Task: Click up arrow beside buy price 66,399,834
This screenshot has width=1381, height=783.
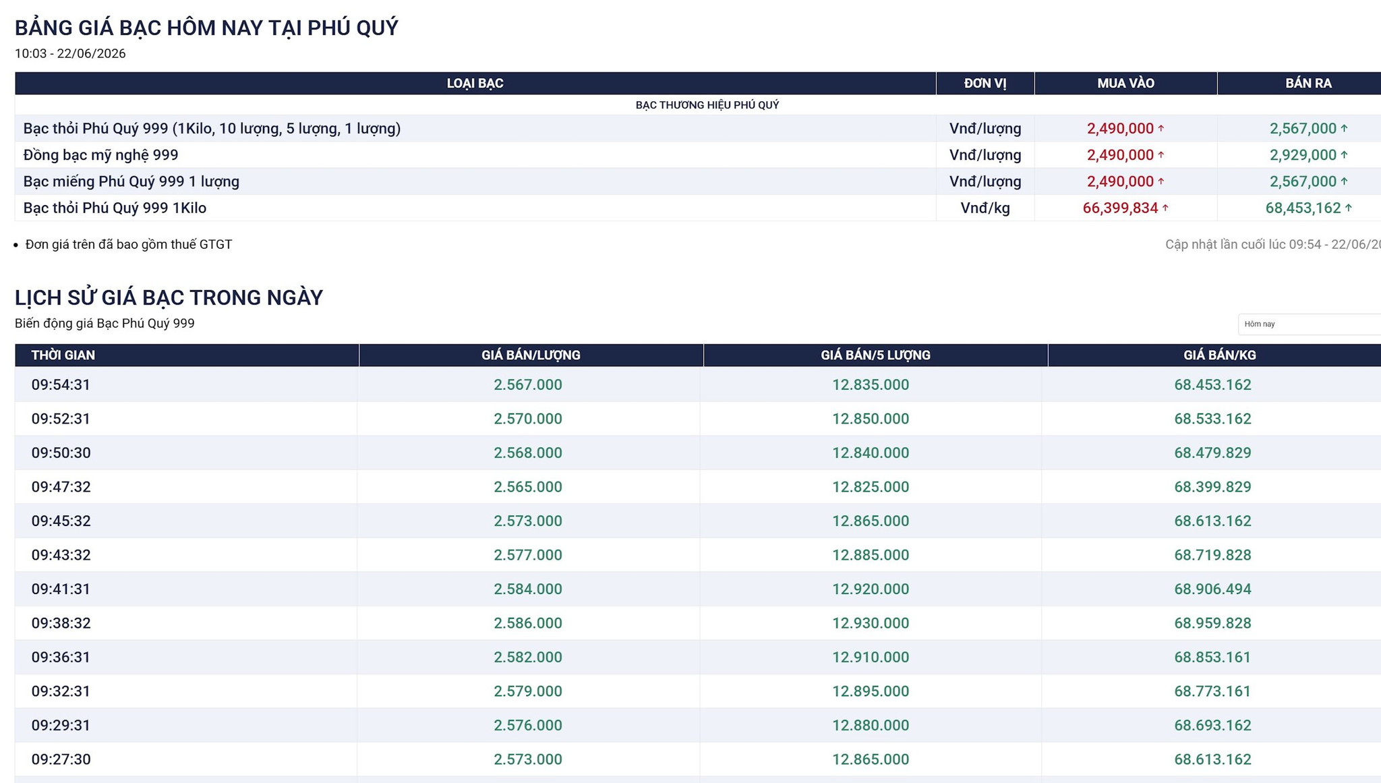Action: 1165,208
